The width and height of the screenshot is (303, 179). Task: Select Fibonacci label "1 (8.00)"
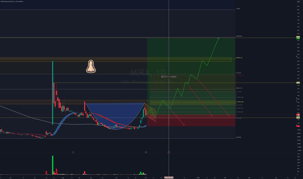point(238,9)
